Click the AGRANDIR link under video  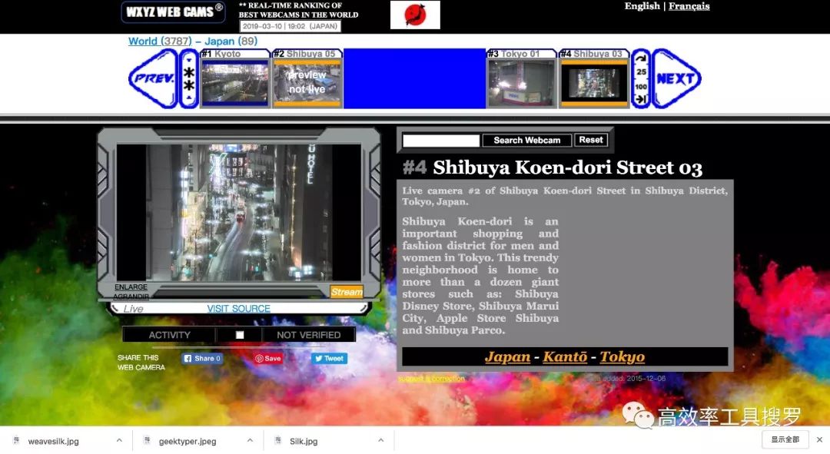[131, 297]
